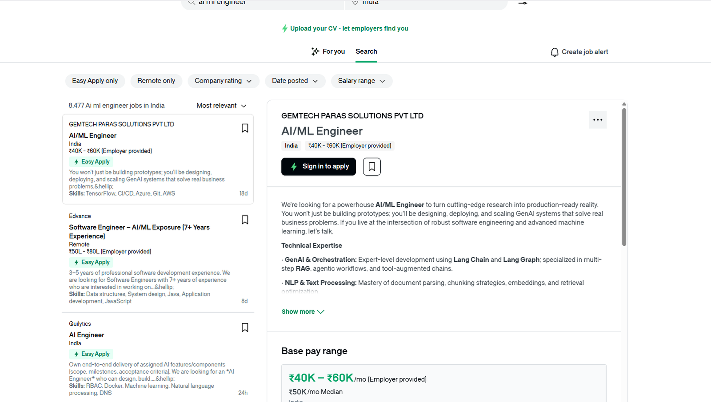This screenshot has height=402, width=711.
Task: Click the filter sliders icon by search bar
Action: click(x=523, y=3)
